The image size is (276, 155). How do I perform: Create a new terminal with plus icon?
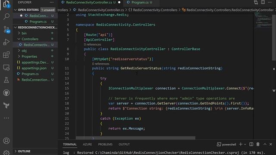[x=241, y=144]
